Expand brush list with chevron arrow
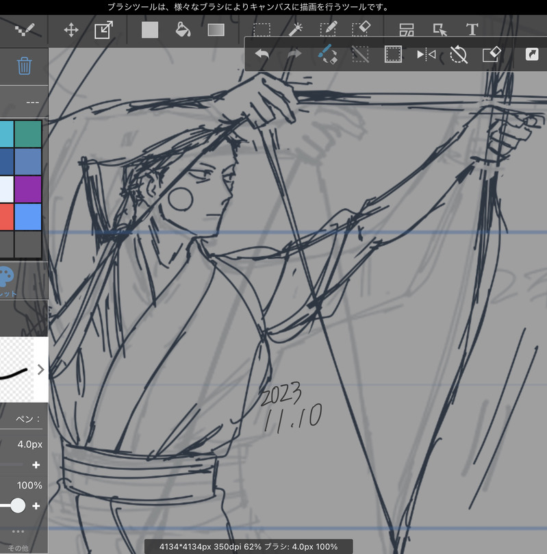 [41, 370]
